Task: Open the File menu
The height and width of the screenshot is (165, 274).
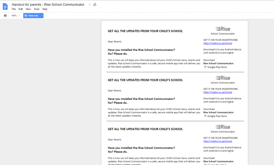Action: pos(14,9)
